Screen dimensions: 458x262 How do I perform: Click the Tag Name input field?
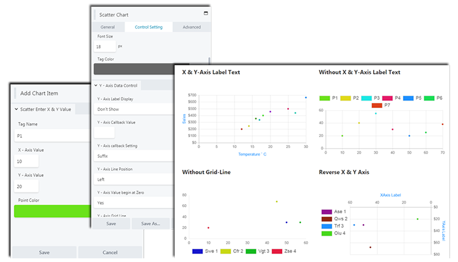pos(52,136)
